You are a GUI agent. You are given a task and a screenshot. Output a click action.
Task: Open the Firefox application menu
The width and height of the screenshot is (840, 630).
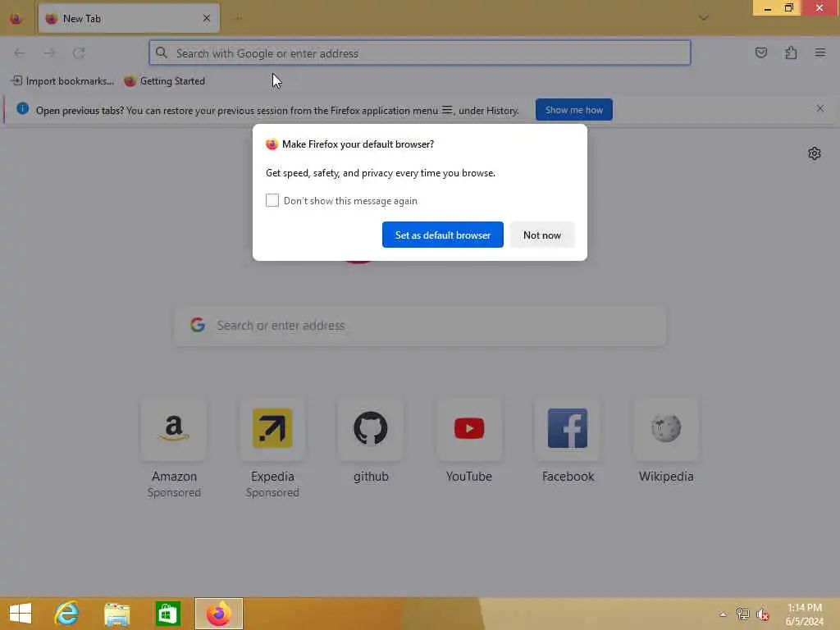[819, 52]
